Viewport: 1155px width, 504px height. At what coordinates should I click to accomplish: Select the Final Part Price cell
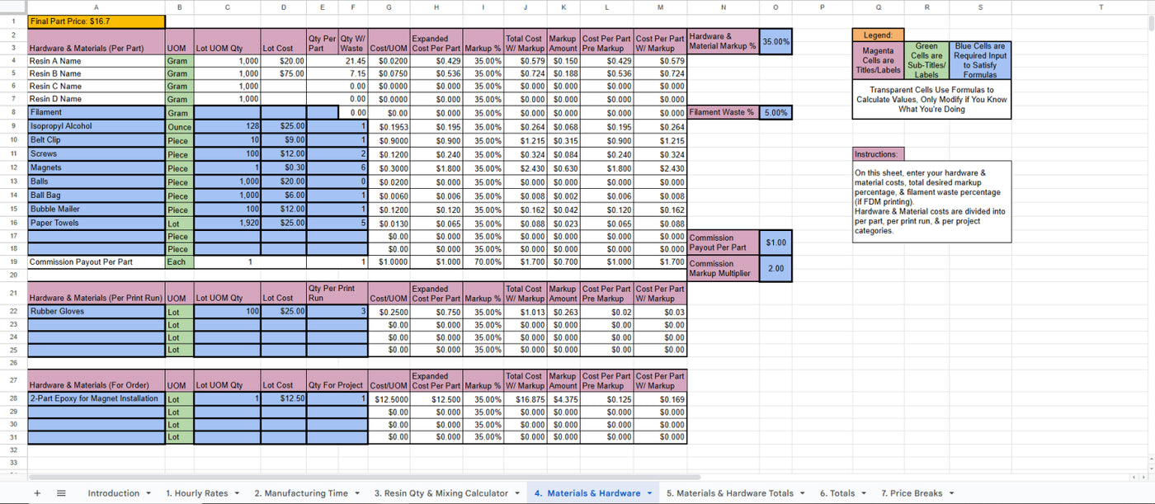click(96, 22)
